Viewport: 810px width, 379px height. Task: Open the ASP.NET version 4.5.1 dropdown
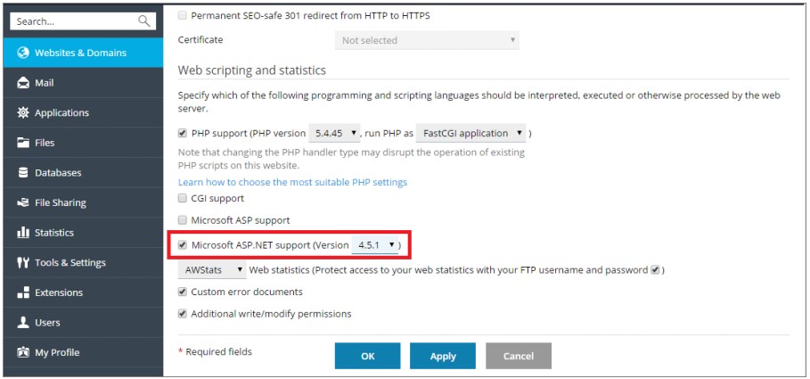click(375, 245)
